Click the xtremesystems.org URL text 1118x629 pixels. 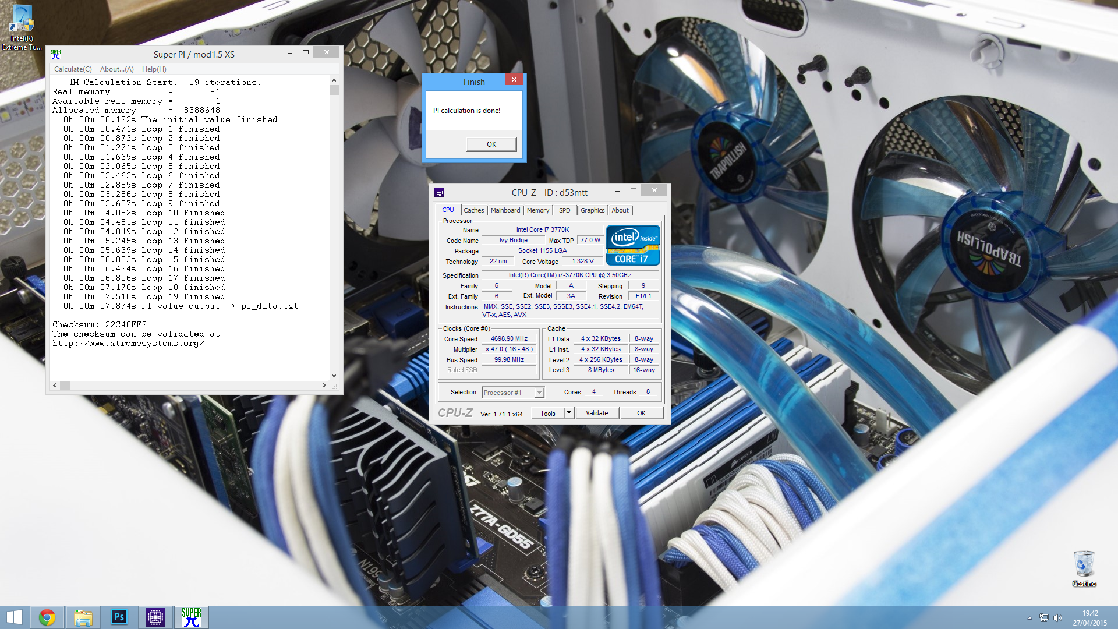pos(128,344)
